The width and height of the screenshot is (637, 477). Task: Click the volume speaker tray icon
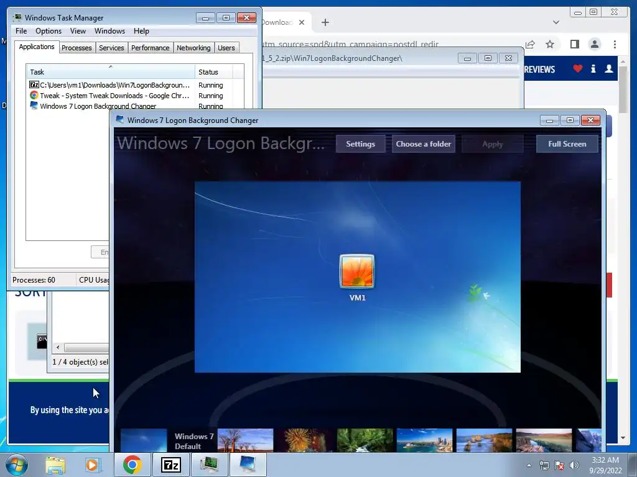tap(574, 465)
